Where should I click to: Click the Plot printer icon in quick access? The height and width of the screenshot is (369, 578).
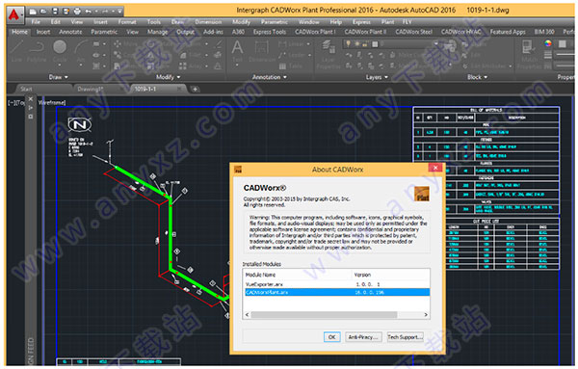[x=77, y=12]
